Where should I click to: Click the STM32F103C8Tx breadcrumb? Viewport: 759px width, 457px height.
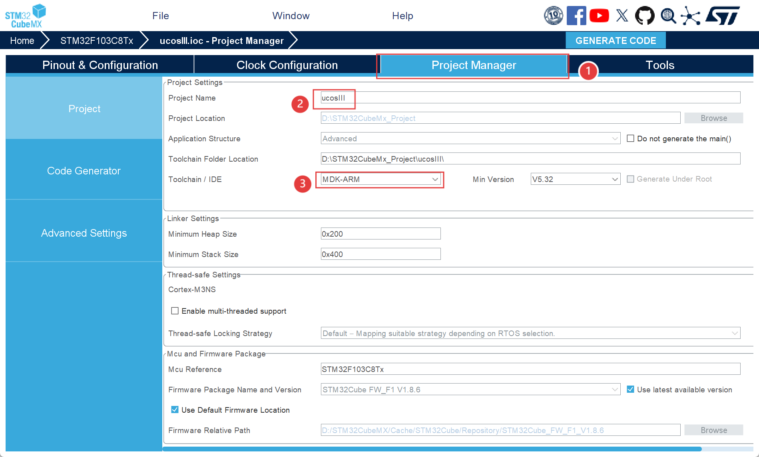pyautogui.click(x=97, y=41)
